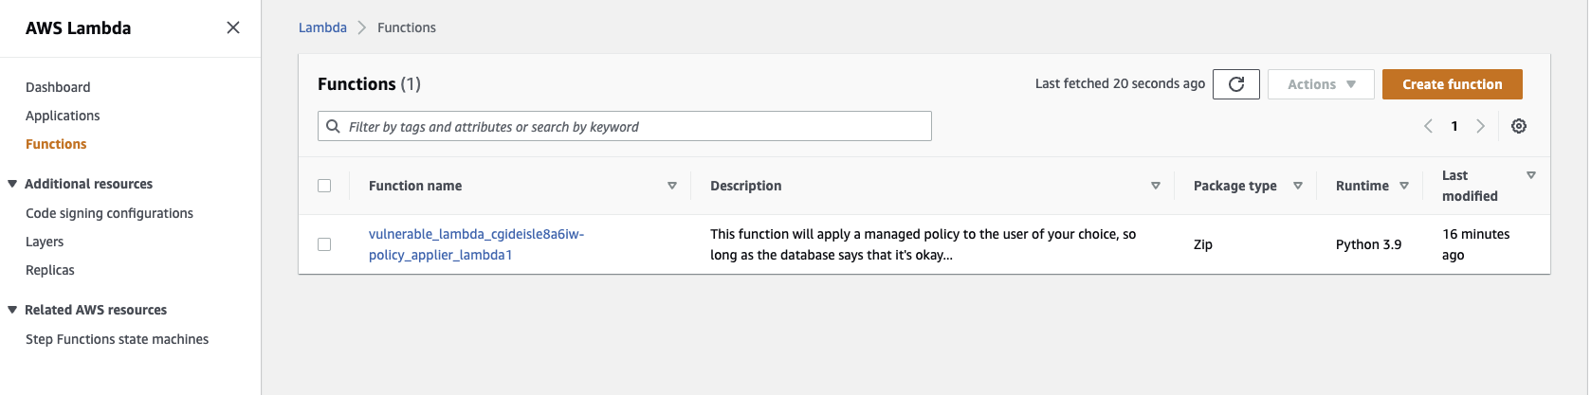Viewport: 1591px width, 395px height.
Task: Tick checkbox for vulnerable_lambda function row
Action: [324, 244]
